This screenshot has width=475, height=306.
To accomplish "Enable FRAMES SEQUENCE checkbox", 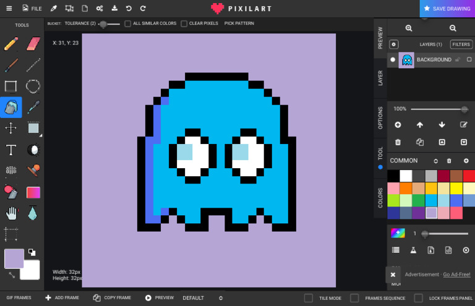I will coord(354,298).
